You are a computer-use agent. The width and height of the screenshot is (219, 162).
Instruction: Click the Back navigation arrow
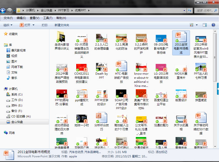pos(3,11)
